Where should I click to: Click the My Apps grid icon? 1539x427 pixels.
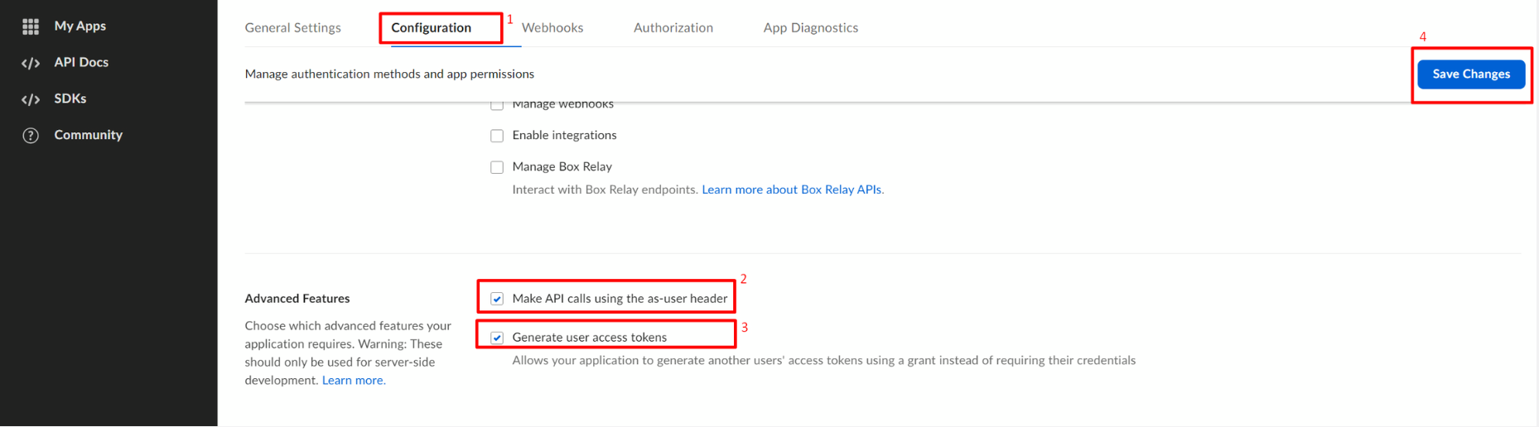coord(31,26)
